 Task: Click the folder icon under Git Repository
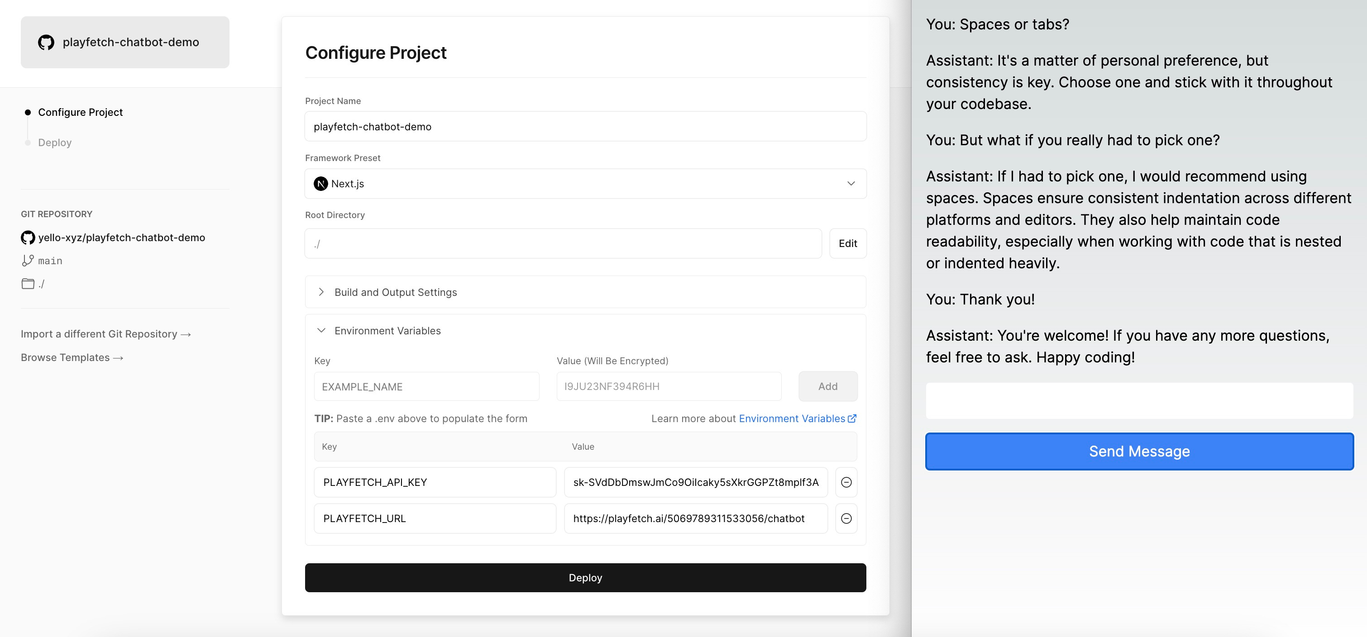pyautogui.click(x=28, y=284)
